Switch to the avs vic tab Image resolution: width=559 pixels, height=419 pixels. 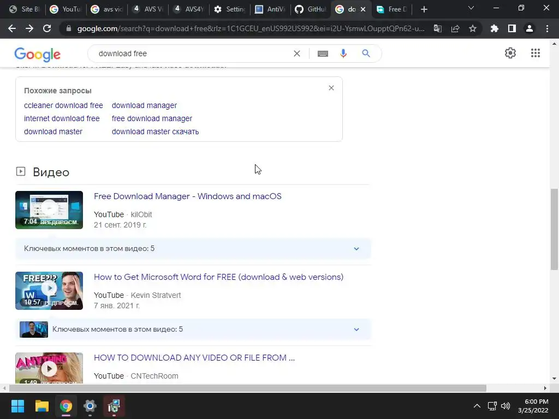[x=106, y=9]
